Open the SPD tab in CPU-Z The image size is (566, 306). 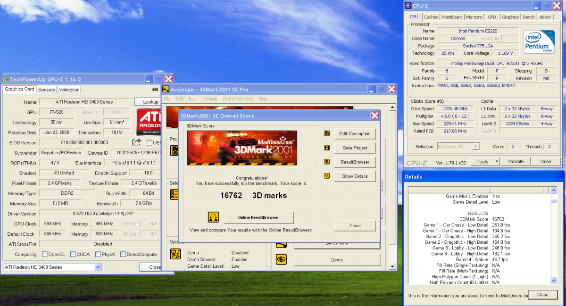492,17
